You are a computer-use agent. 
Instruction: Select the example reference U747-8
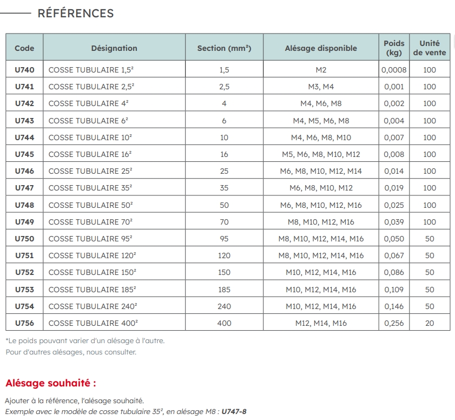pyautogui.click(x=233, y=412)
